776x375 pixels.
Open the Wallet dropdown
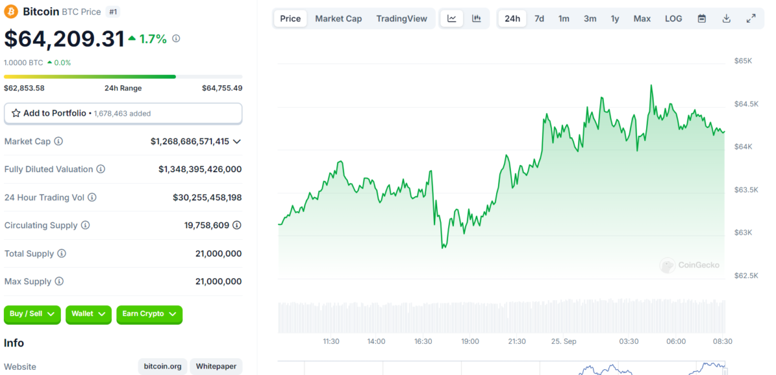[x=89, y=314]
